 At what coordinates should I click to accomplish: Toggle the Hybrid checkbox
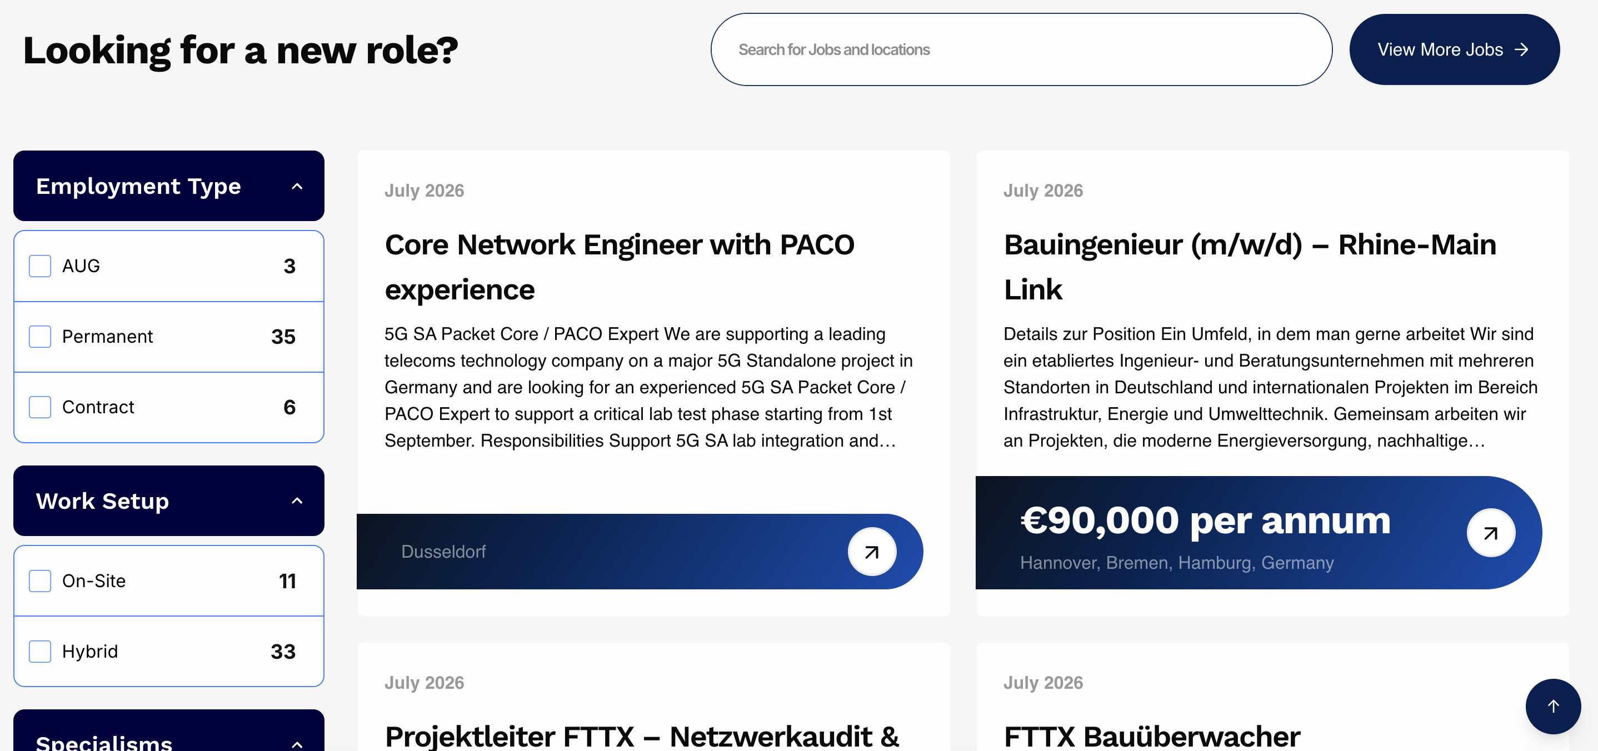pyautogui.click(x=41, y=652)
